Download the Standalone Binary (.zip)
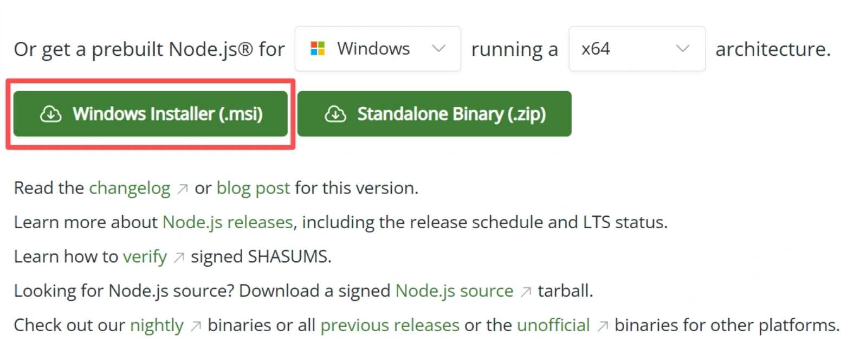The width and height of the screenshot is (860, 341). tap(434, 114)
